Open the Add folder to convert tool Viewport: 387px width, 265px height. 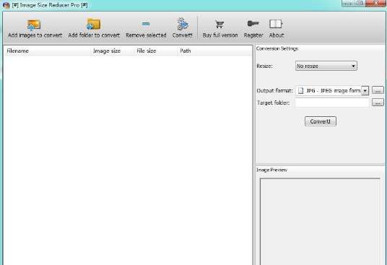(94, 25)
